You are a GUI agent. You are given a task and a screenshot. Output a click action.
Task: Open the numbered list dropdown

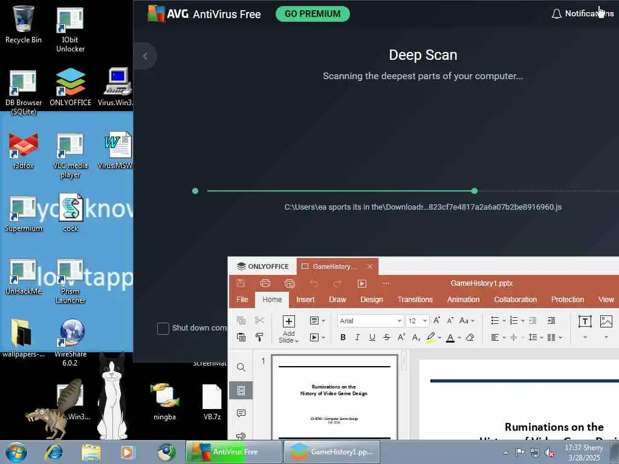[x=522, y=321]
